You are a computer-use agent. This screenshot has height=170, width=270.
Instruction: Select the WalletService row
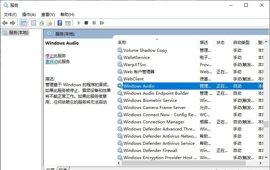tap(190, 57)
